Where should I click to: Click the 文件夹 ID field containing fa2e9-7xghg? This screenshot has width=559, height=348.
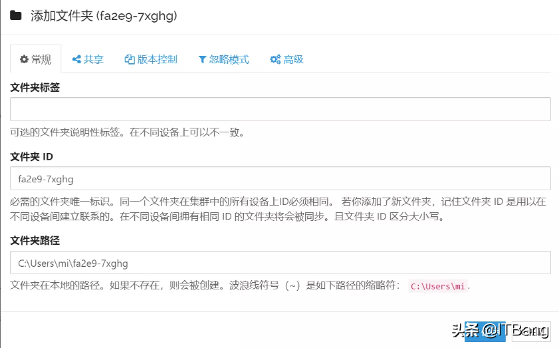pos(280,178)
